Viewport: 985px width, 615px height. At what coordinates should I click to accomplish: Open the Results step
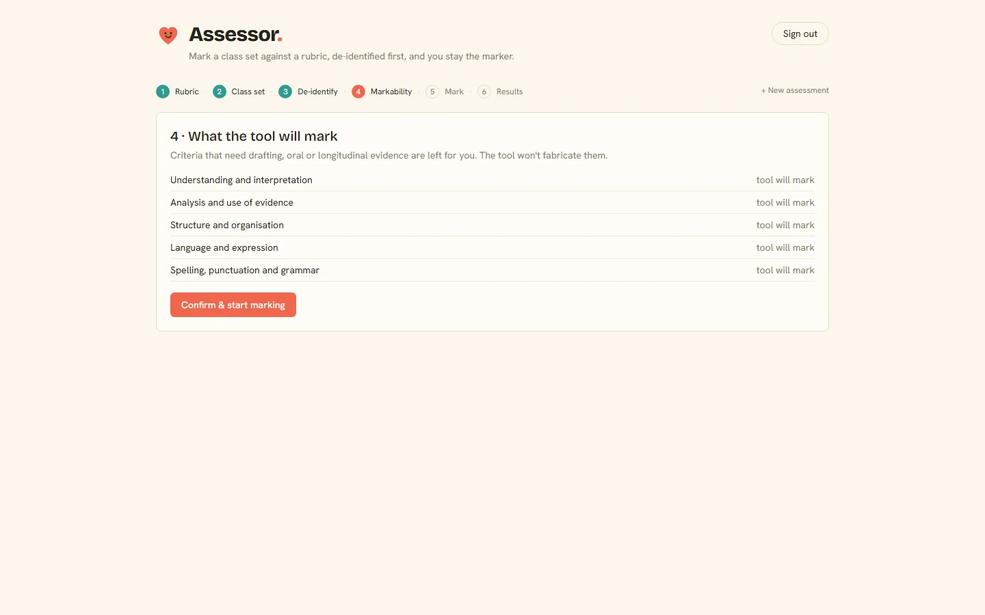[500, 92]
